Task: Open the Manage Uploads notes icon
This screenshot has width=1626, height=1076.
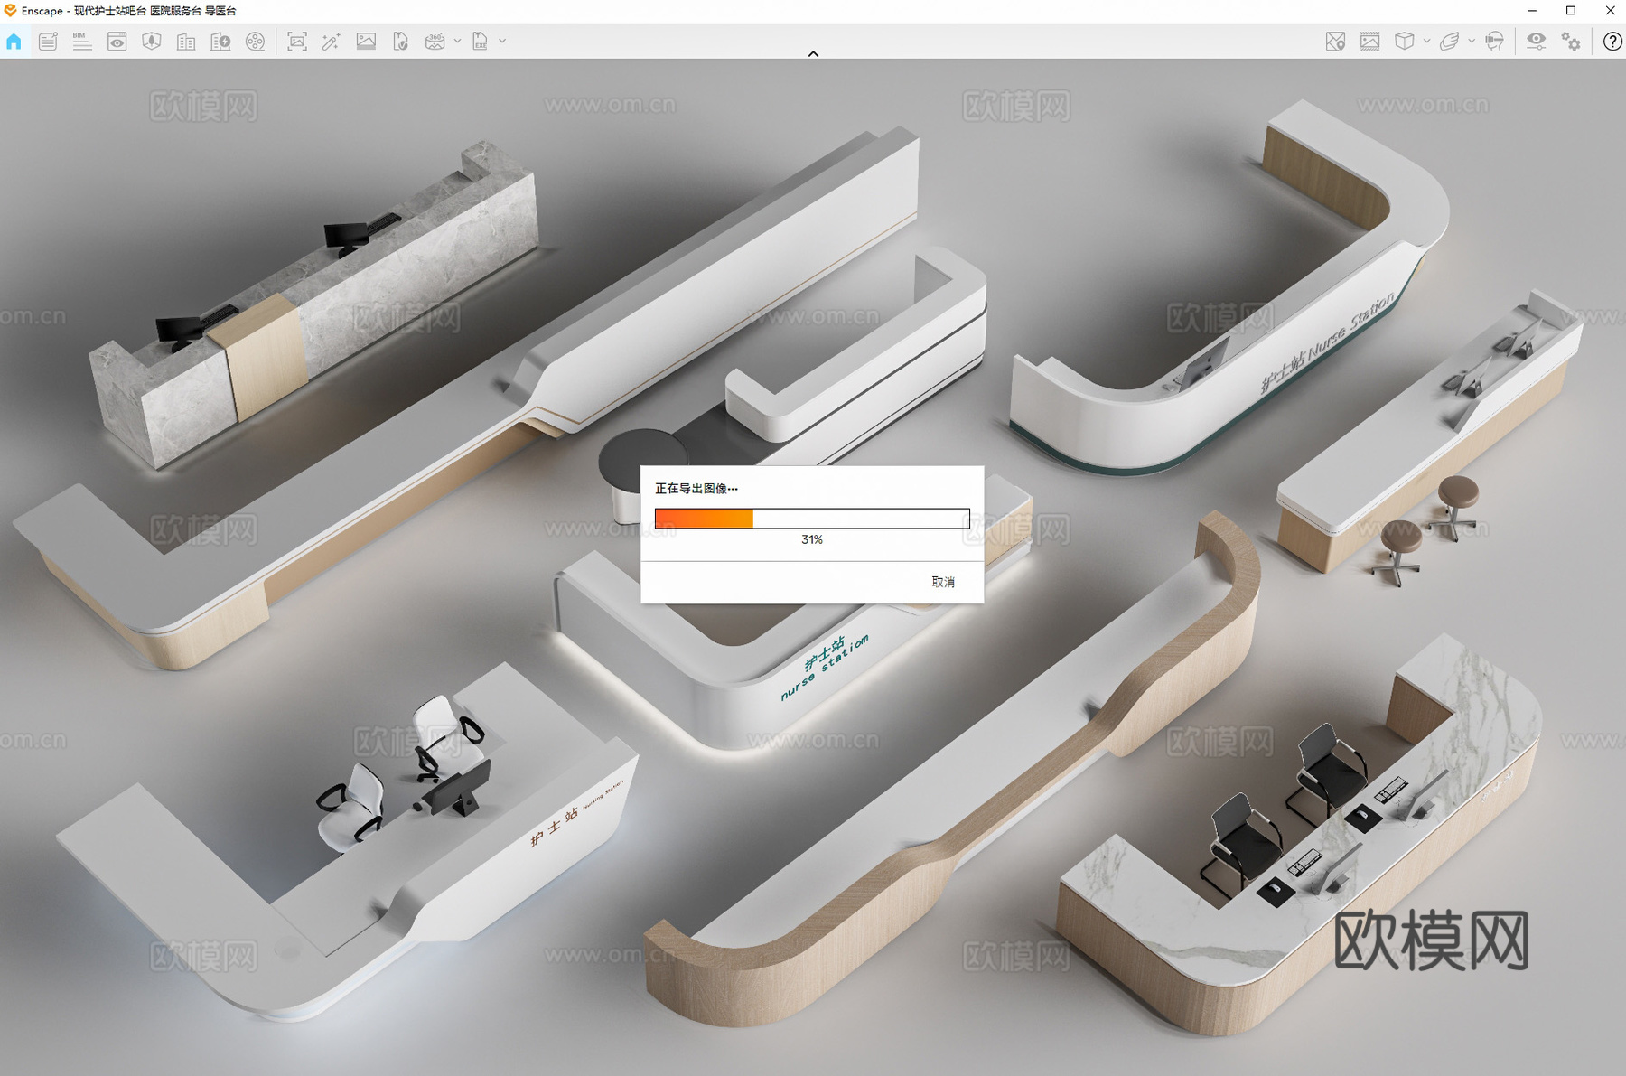Action: pyautogui.click(x=48, y=42)
